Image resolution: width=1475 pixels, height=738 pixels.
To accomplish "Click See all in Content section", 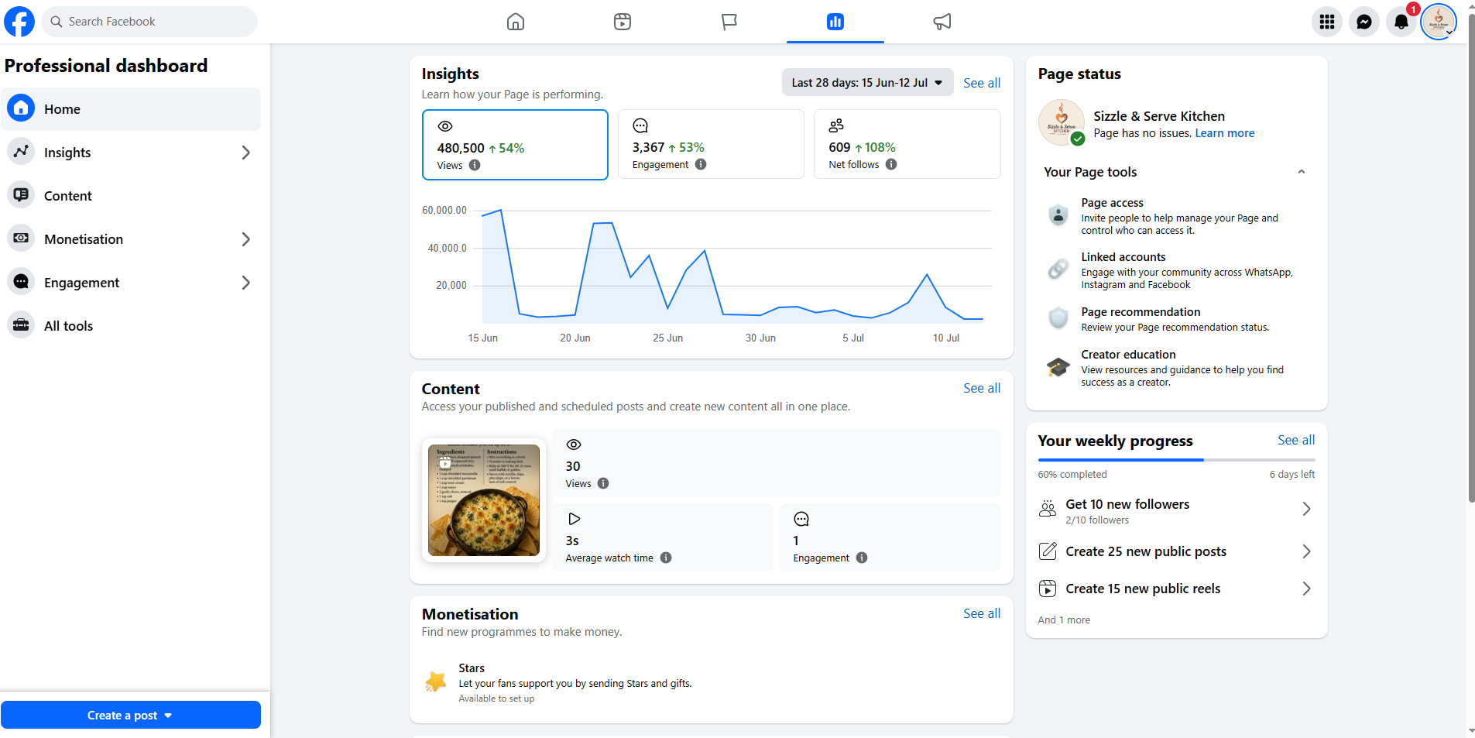I will pos(982,388).
